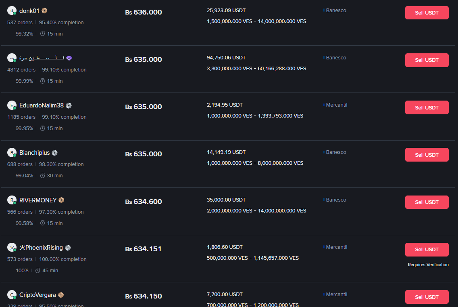Click the 30 min clock icon for Bianchiplus
Image resolution: width=458 pixels, height=307 pixels.
coord(43,176)
